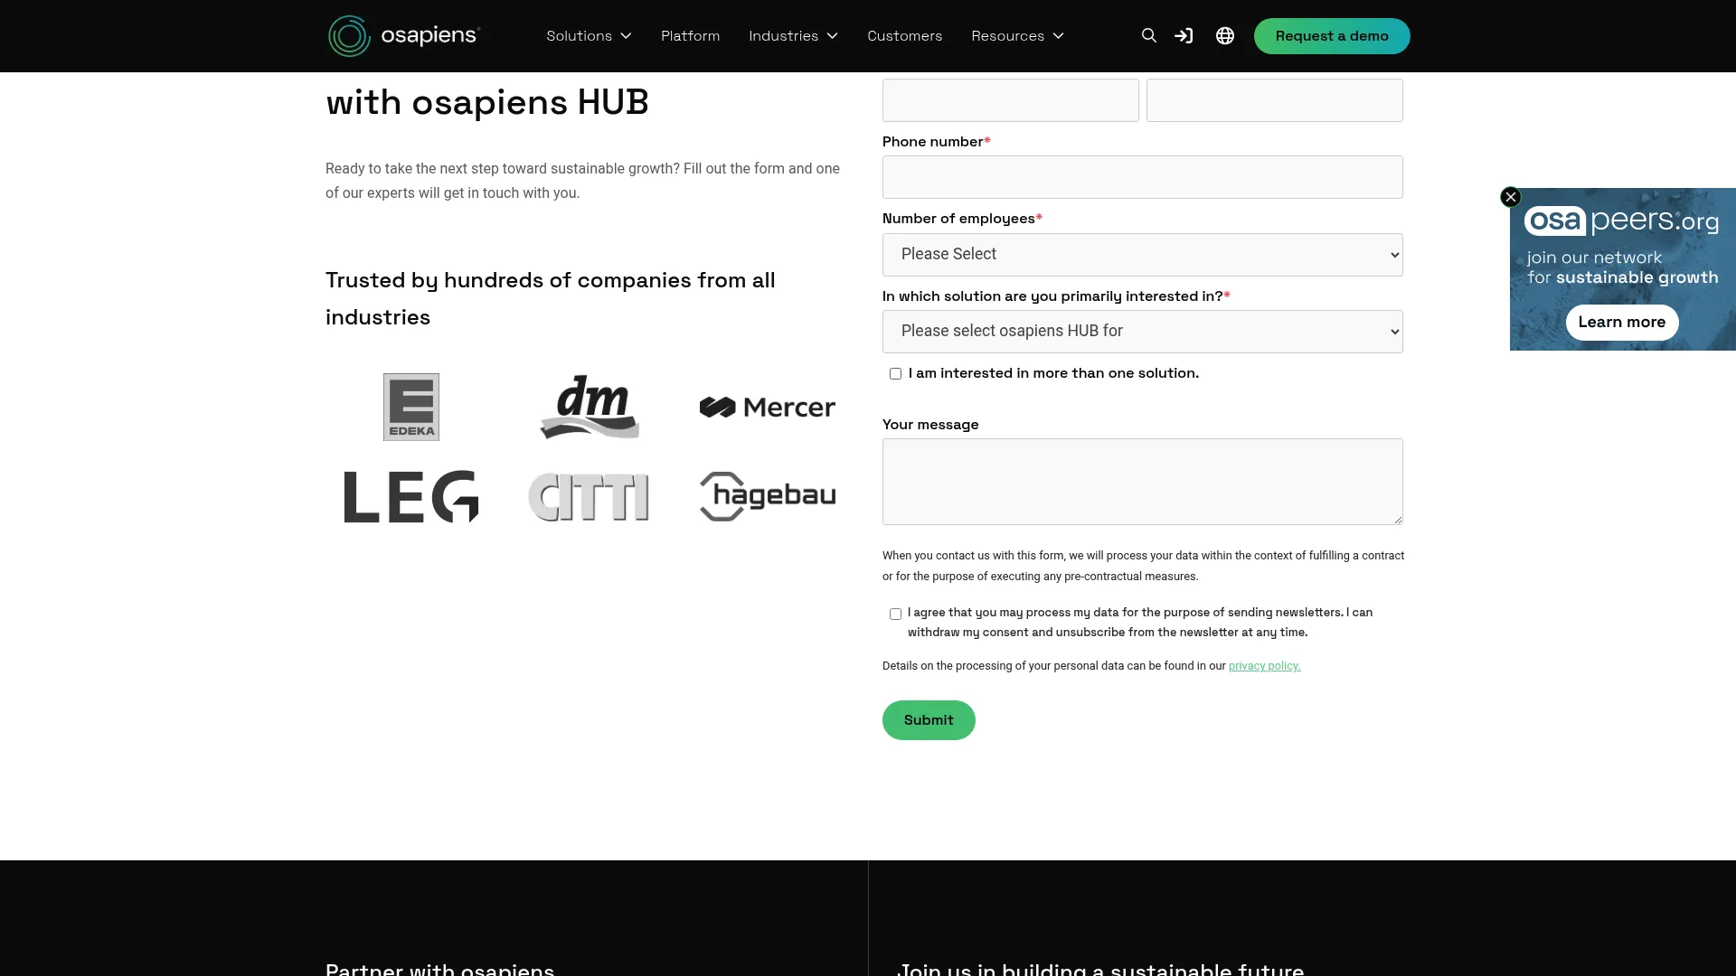The image size is (1736, 976).
Task: Open the search icon in the header
Action: point(1149,36)
